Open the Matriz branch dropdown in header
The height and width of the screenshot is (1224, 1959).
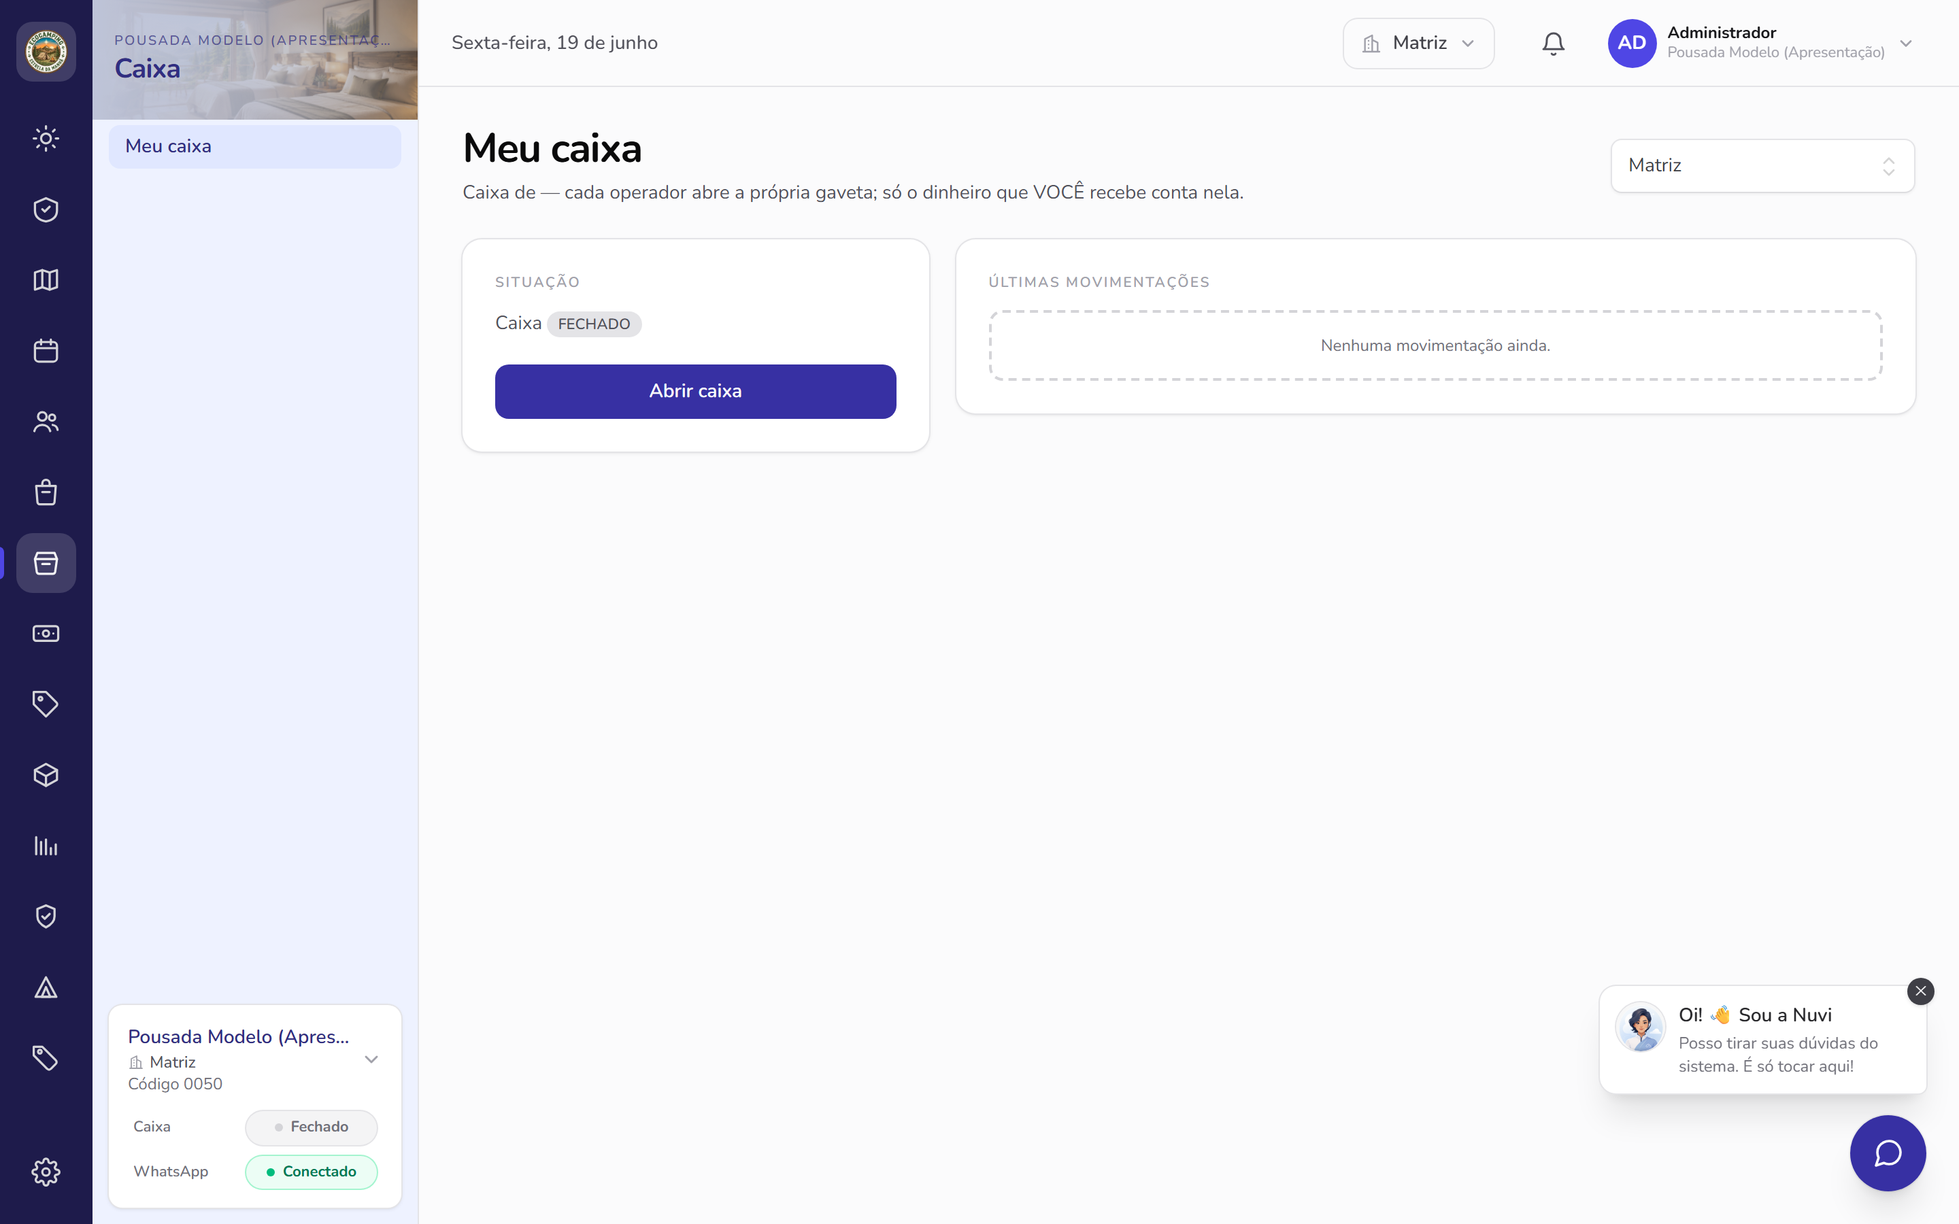[x=1418, y=44]
